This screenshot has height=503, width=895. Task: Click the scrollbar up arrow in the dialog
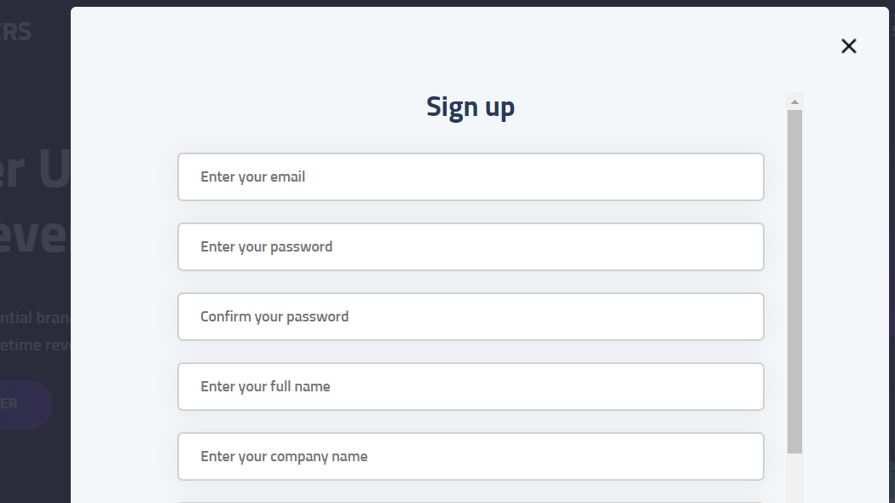coord(794,102)
